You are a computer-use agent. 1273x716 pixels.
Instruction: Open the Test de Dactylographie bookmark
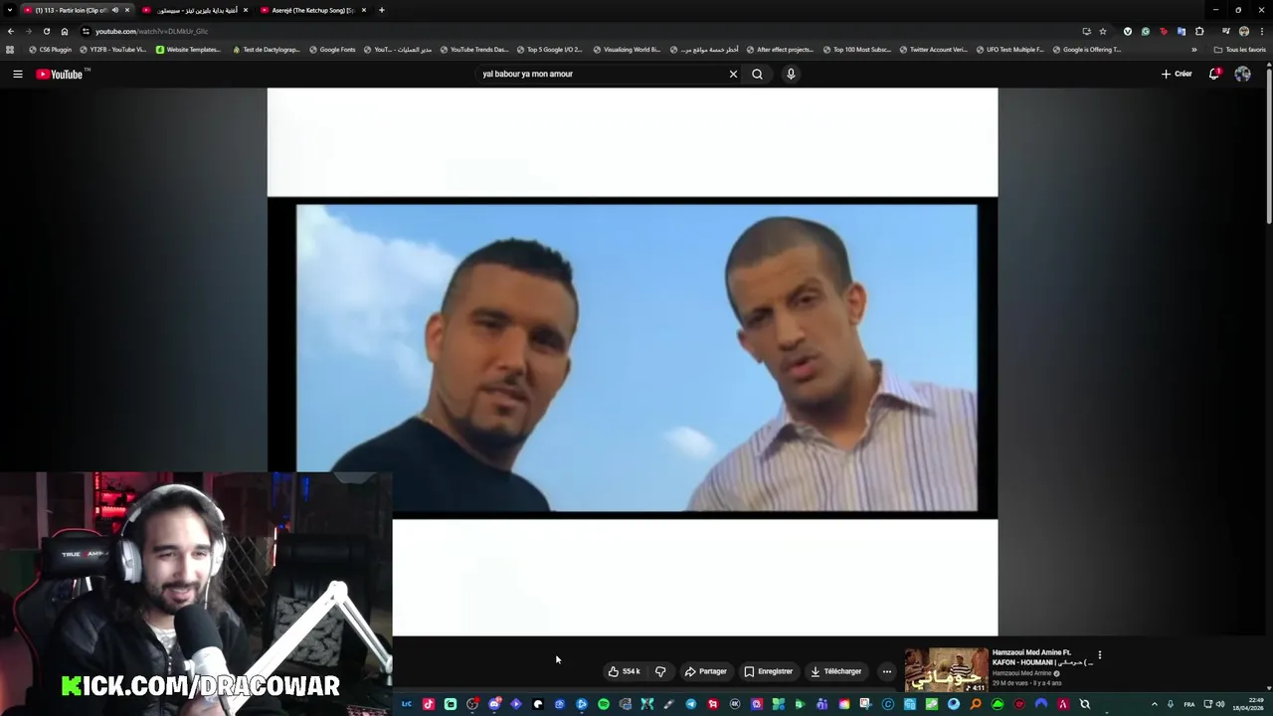coord(266,50)
